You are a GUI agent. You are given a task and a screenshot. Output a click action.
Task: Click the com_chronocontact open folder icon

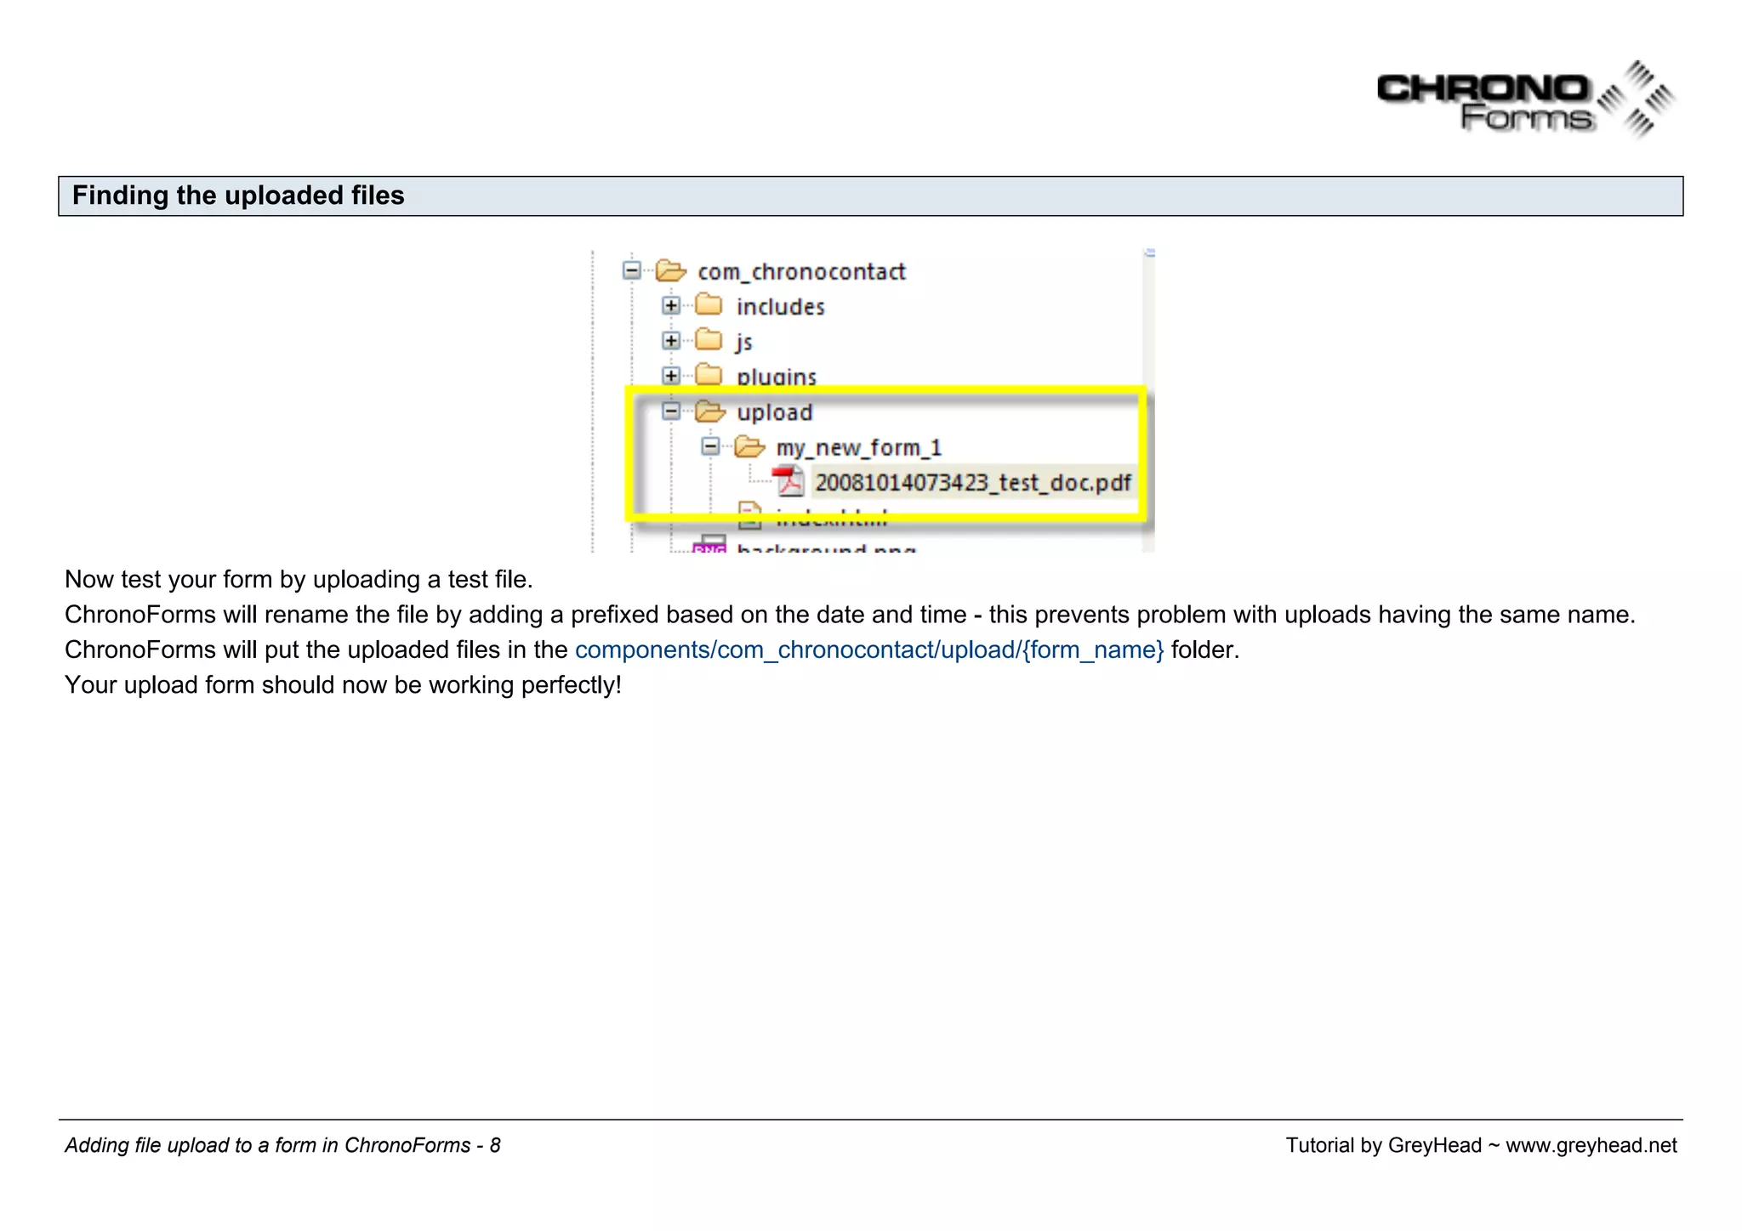click(670, 270)
